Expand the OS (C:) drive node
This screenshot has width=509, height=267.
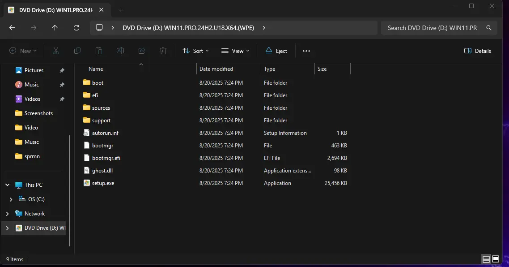pyautogui.click(x=11, y=199)
